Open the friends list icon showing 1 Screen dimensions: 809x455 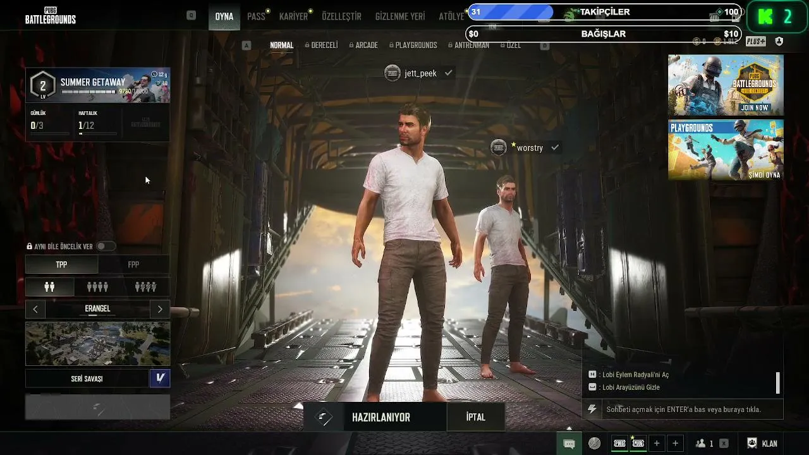tap(704, 444)
